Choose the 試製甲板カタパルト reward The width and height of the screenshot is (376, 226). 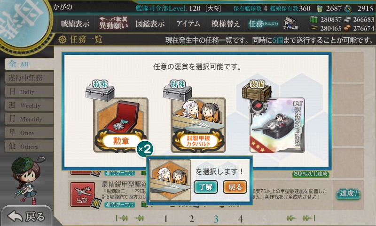point(198,125)
